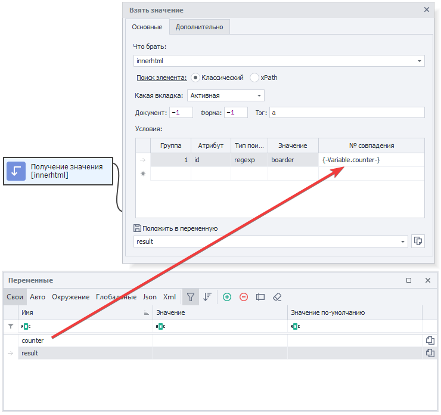Screen dimensions: 441x415
Task: Click the Получение значения action block
Action: [x=58, y=171]
